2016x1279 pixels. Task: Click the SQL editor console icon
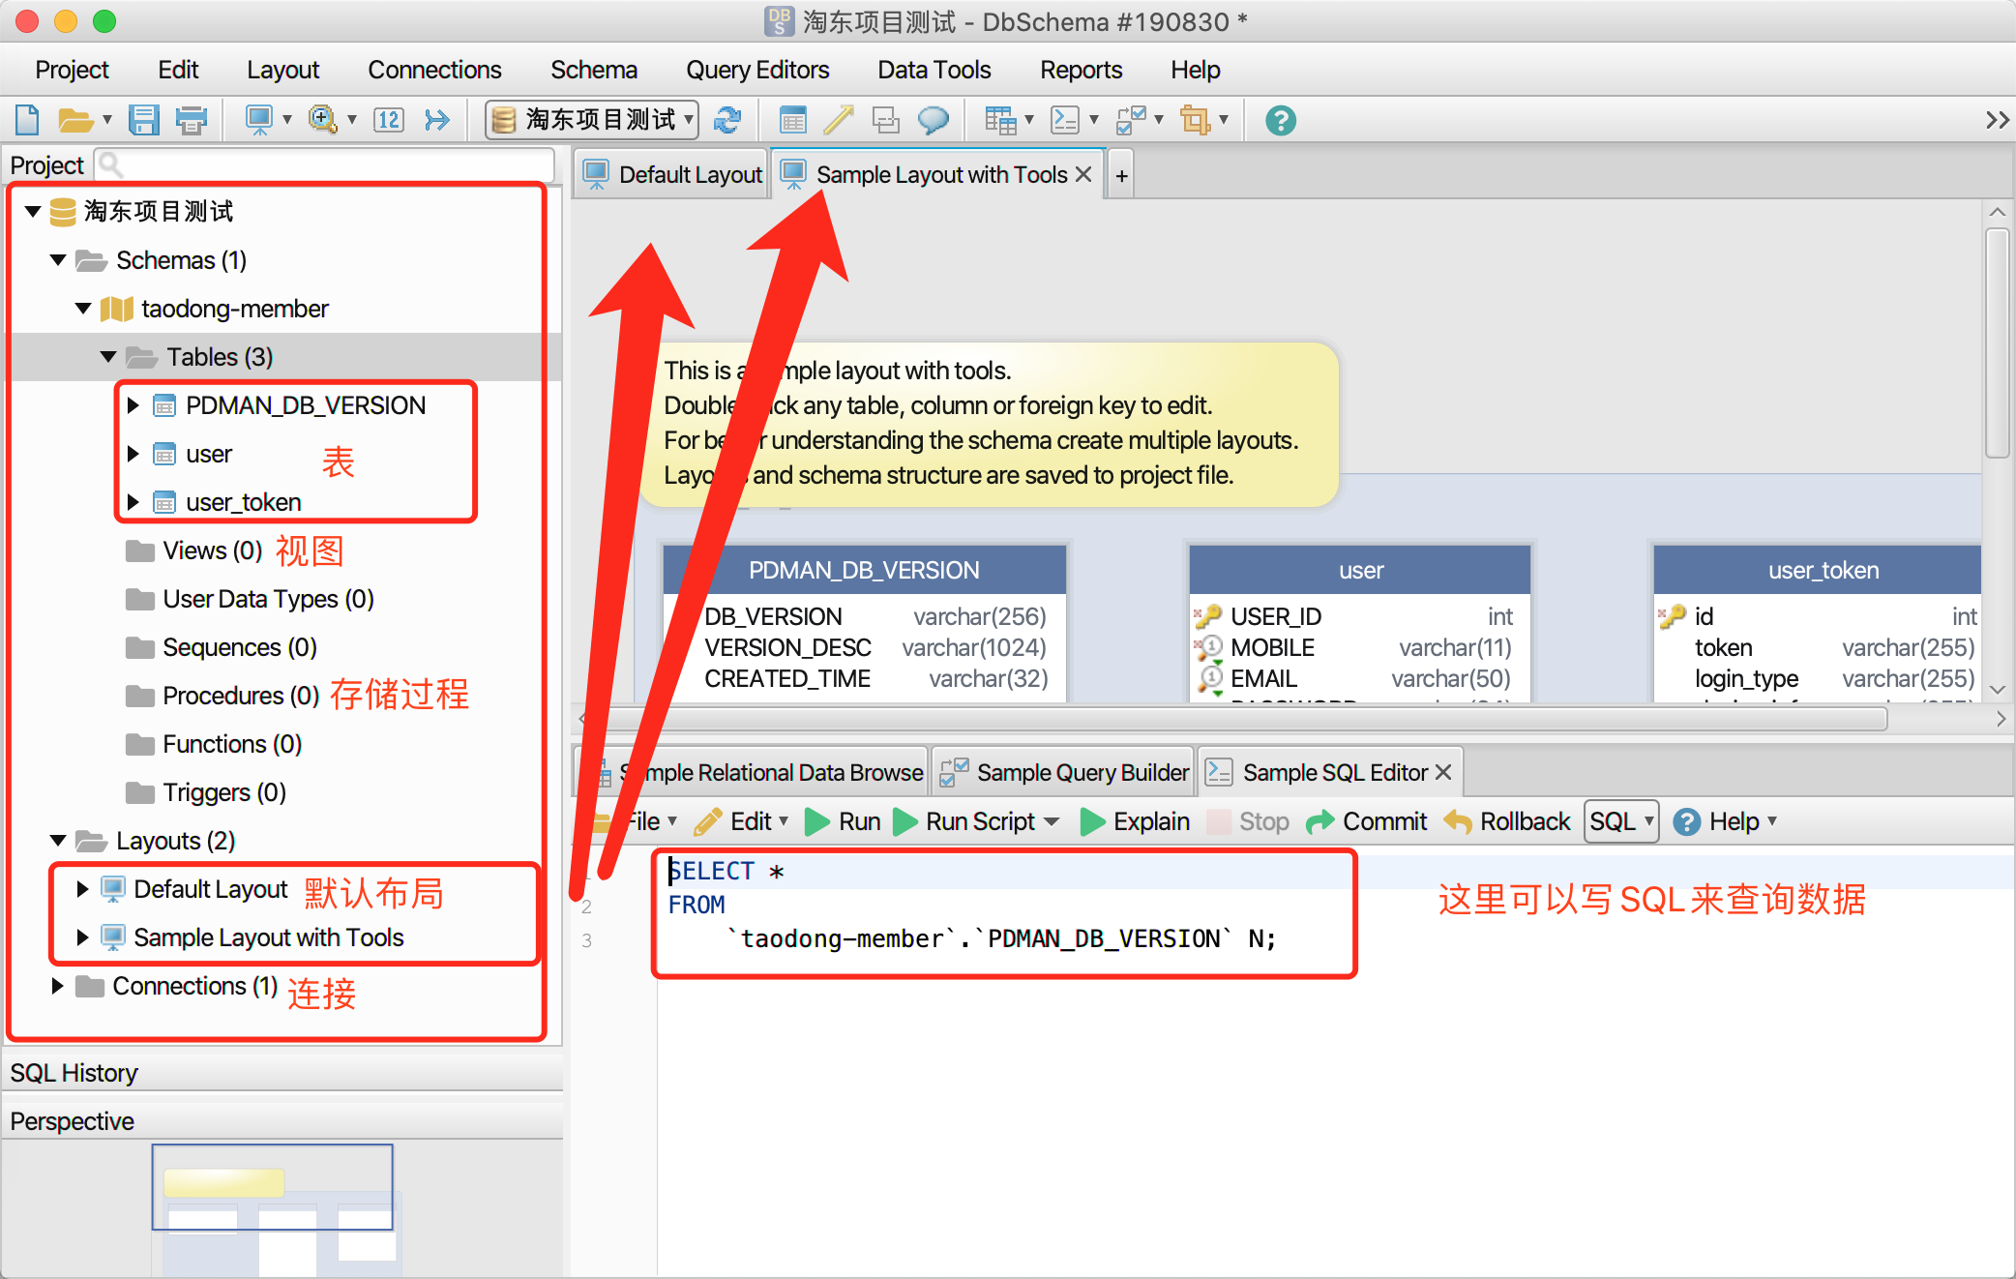click(x=1065, y=120)
